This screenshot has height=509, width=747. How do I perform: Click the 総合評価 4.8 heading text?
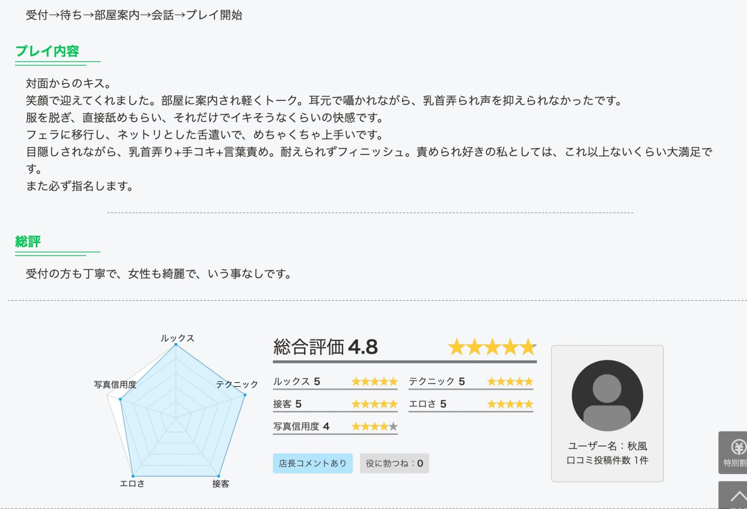point(325,347)
